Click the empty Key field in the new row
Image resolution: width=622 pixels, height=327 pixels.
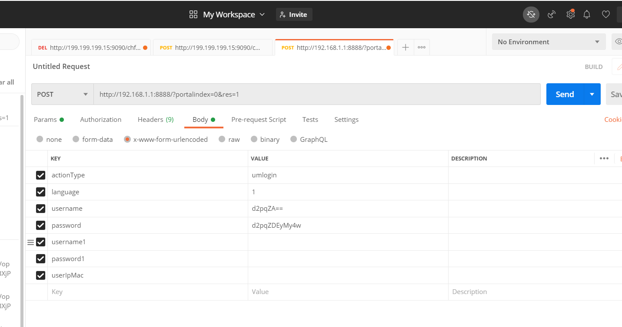[148, 292]
